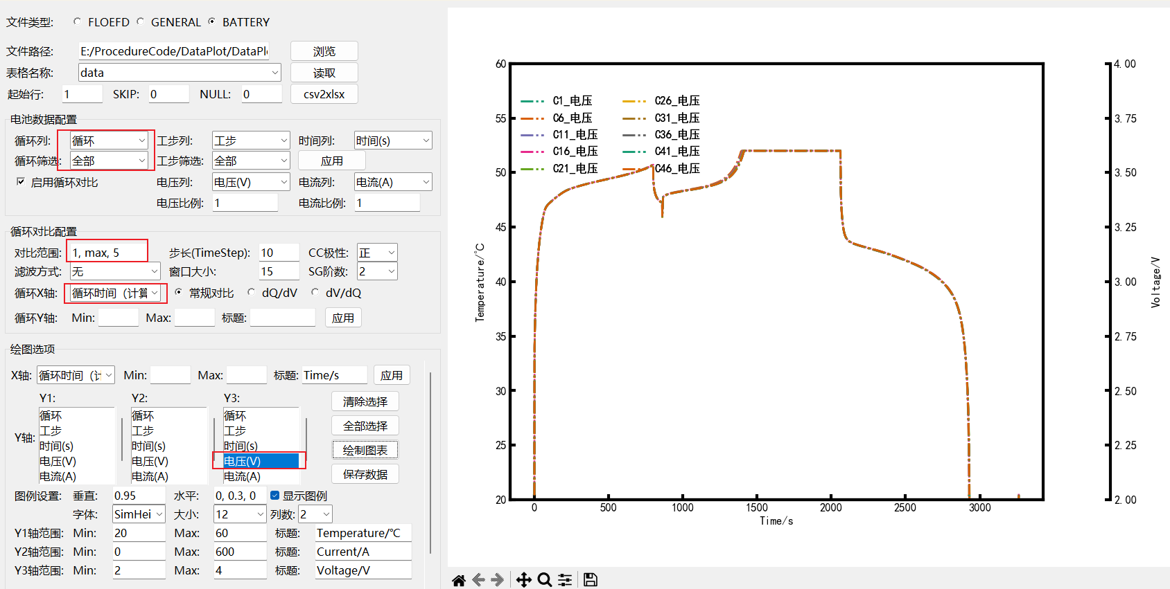The height and width of the screenshot is (589, 1170).
Task: Expand the legend 列数 dropdown
Action: point(315,514)
